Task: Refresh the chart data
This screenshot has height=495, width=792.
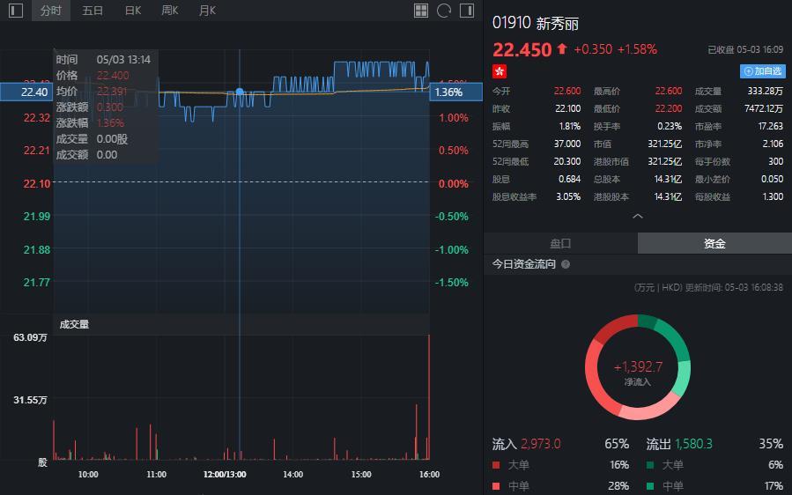Action: [x=444, y=11]
